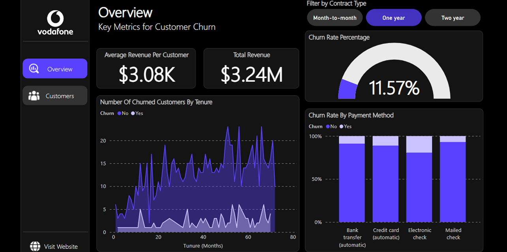This screenshot has width=507, height=252.
Task: Open the Overview page tab
Action: [x=55, y=69]
